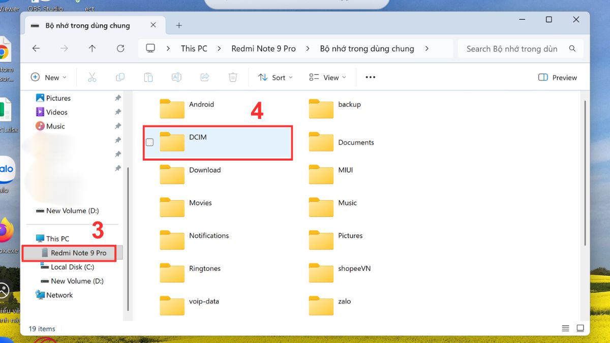Unpin Pictures from Quick access
Image resolution: width=610 pixels, height=343 pixels.
[x=118, y=98]
